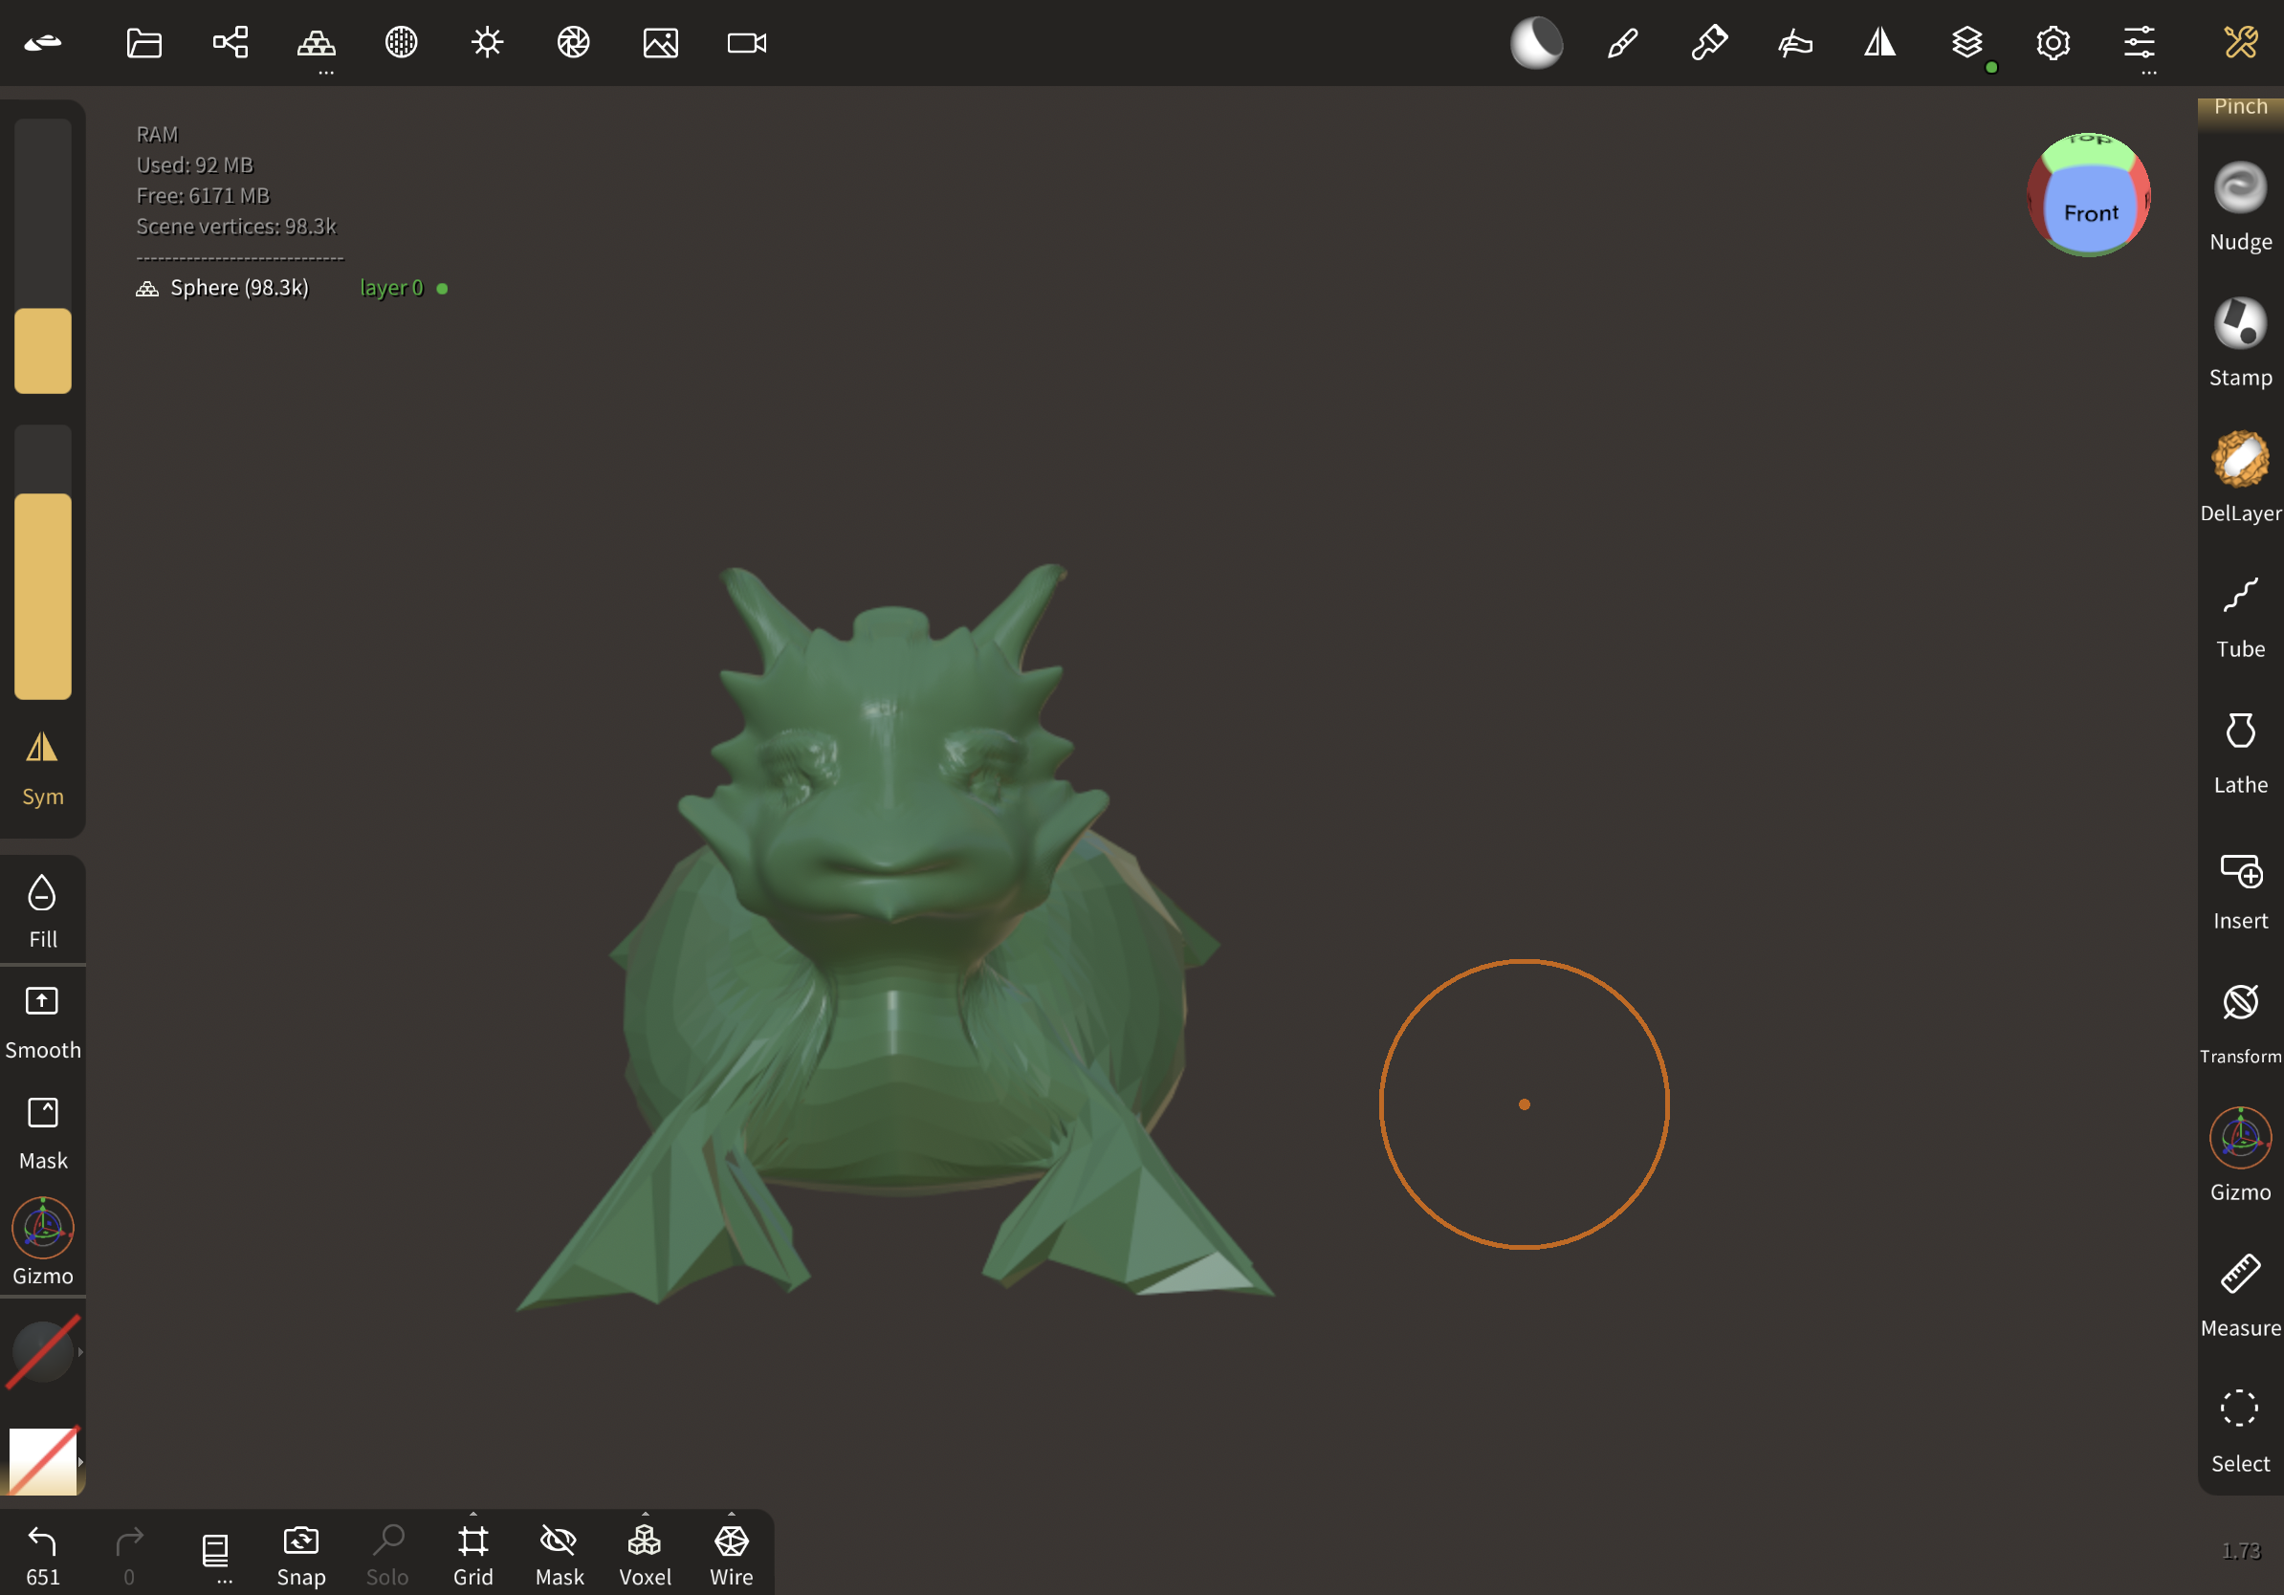Click the Front face of view cube

2090,211
